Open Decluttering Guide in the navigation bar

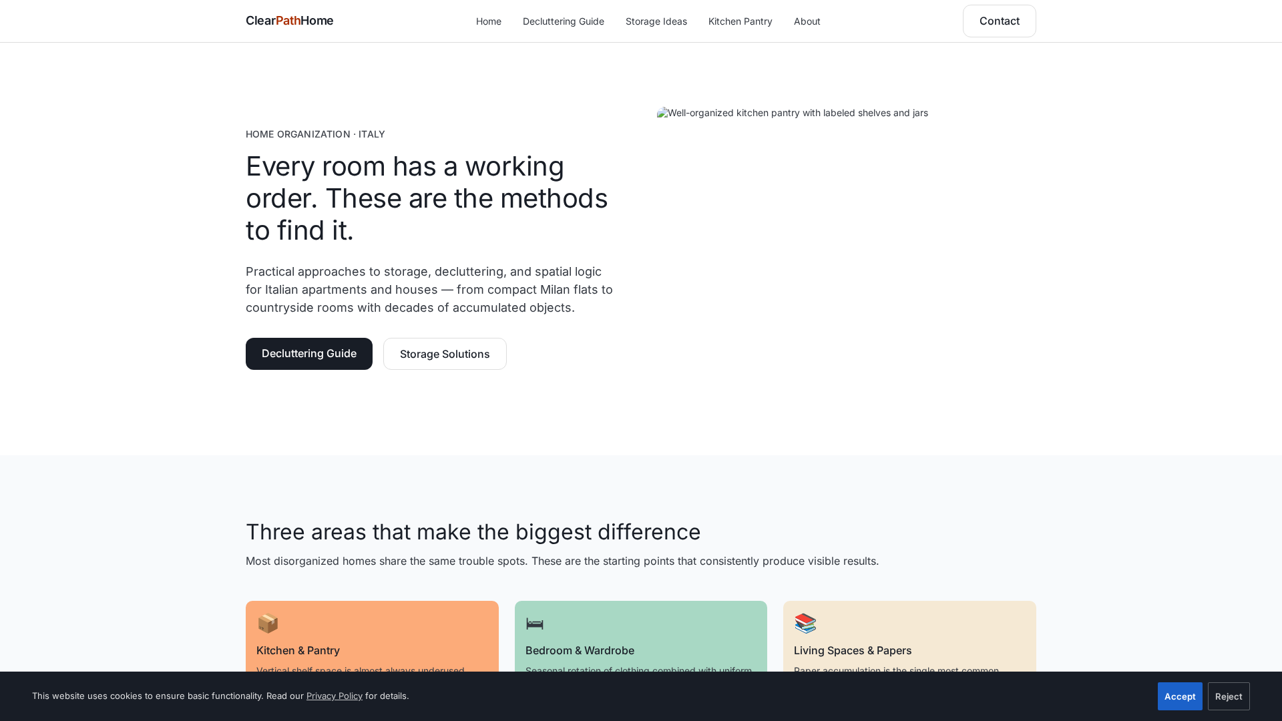[563, 21]
